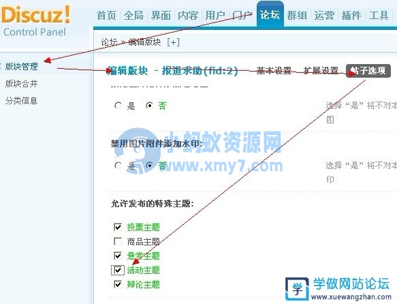Open the 界面 navigation tab

(x=161, y=15)
